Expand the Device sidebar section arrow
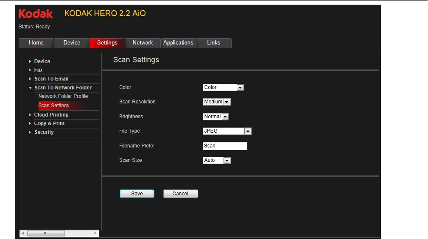This screenshot has width=428, height=239. (30, 61)
